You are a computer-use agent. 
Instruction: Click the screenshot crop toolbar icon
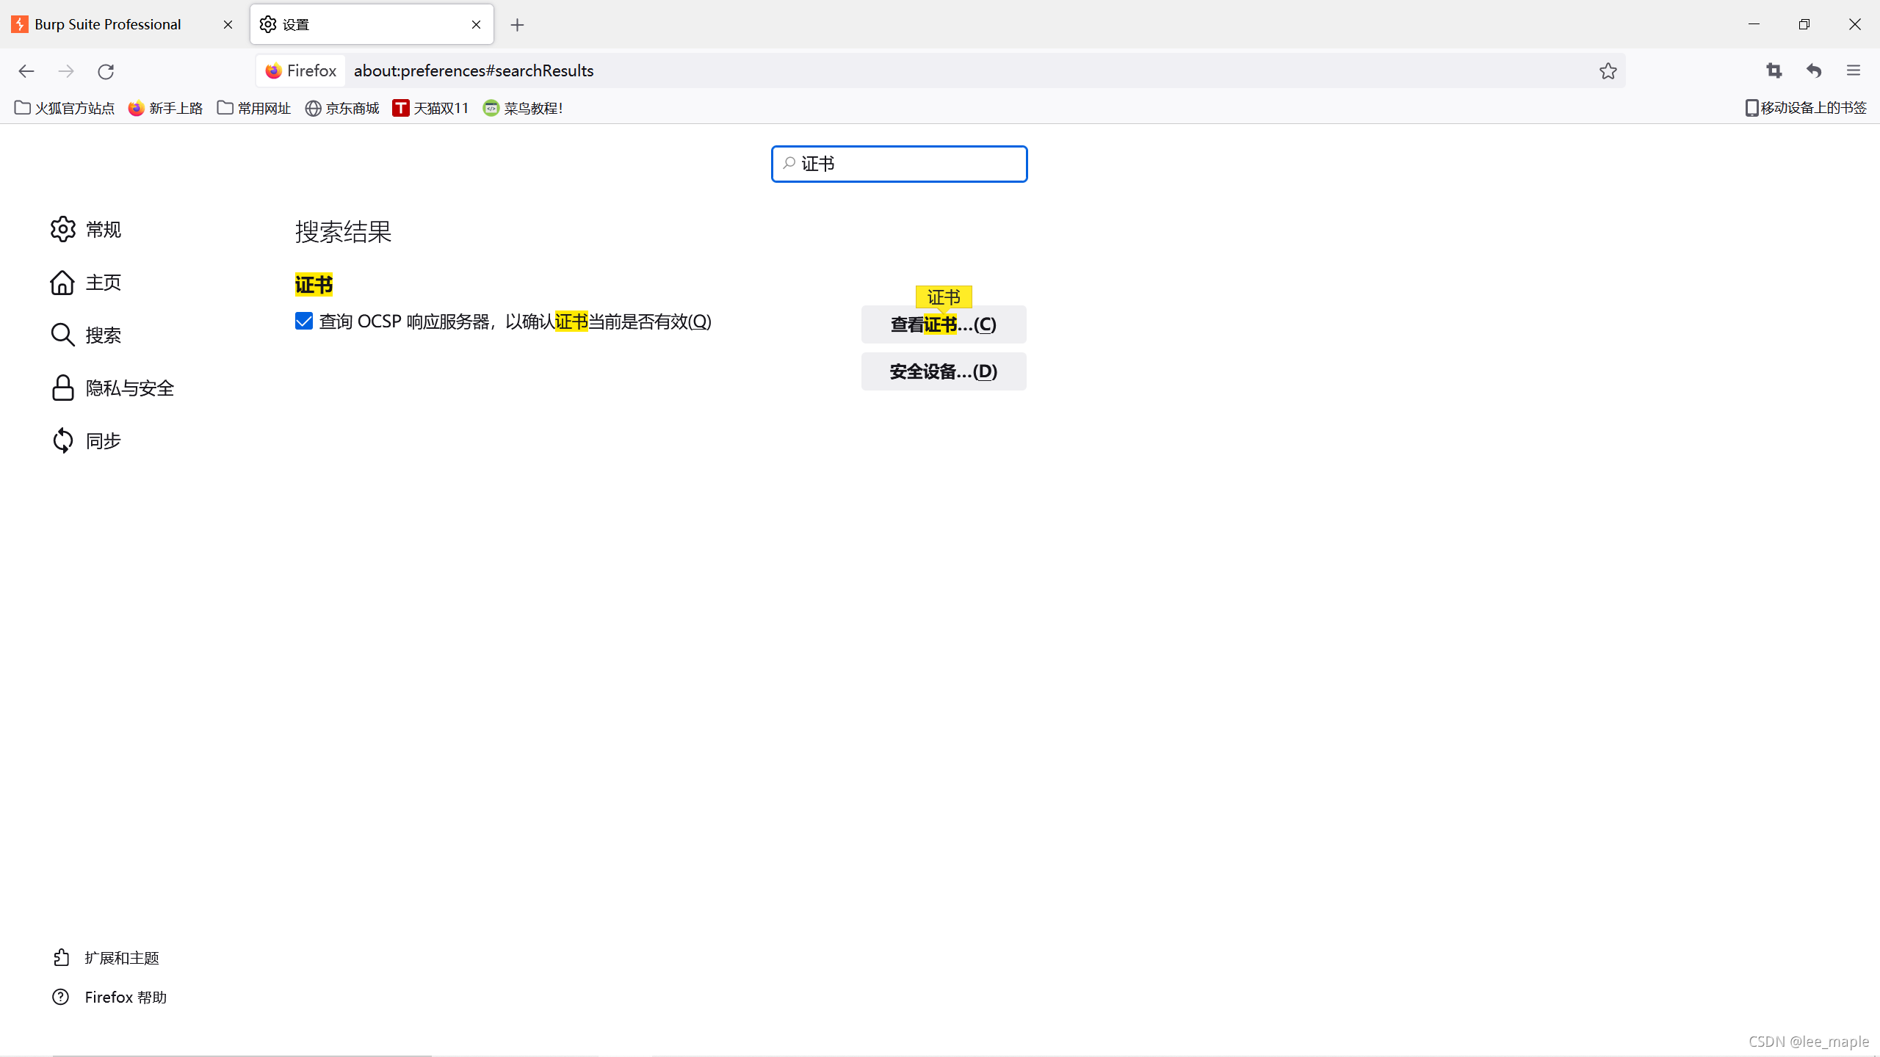(x=1774, y=70)
